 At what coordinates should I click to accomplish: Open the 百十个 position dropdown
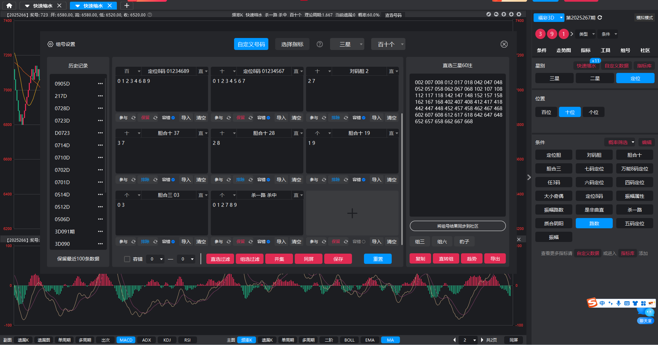(388, 44)
